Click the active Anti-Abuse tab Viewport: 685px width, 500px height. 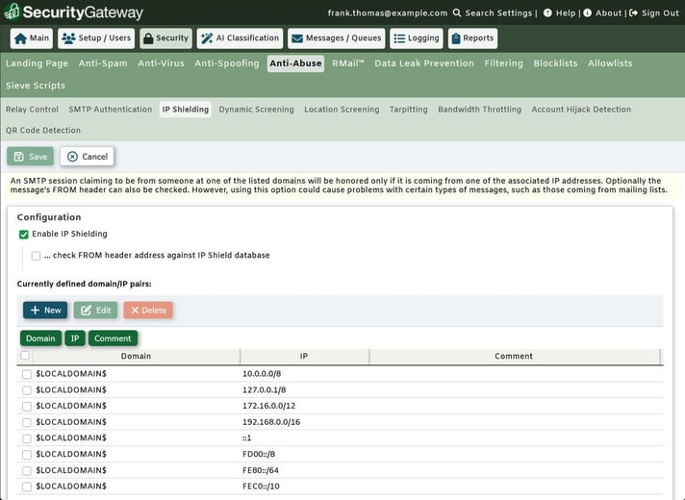295,63
